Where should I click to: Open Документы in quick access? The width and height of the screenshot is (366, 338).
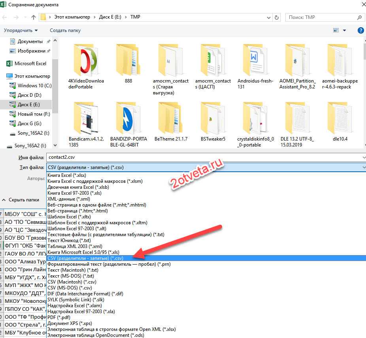pyautogui.click(x=30, y=41)
